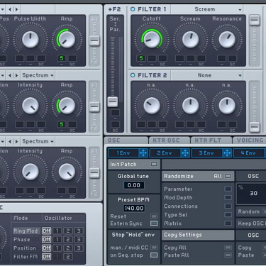The width and height of the screenshot is (266, 266).
Task: Enable the Extern Sync checkbox
Action: [154, 223]
